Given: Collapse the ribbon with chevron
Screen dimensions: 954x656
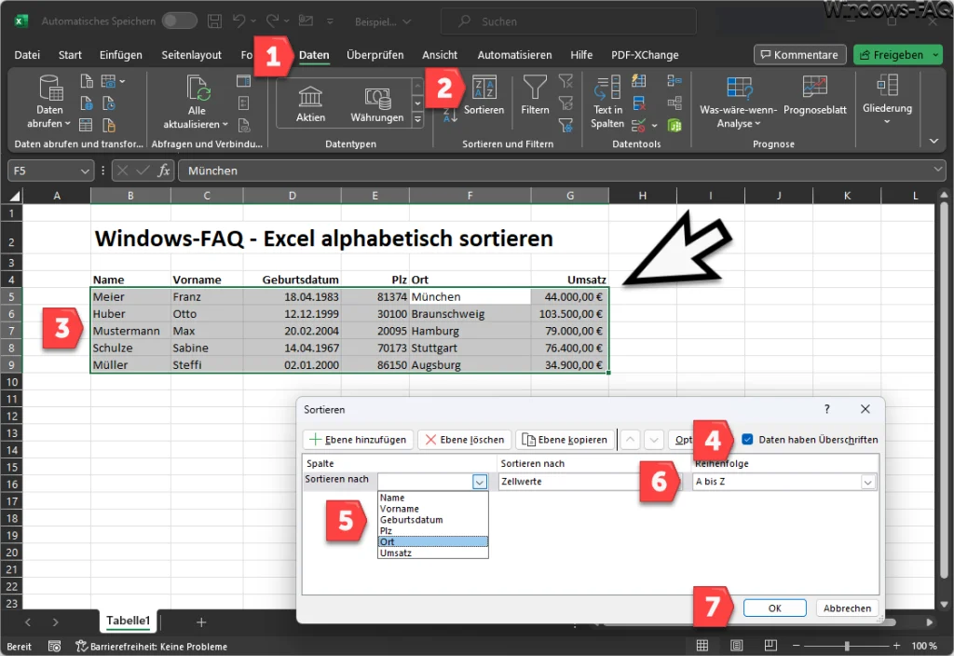Looking at the screenshot, I should click(934, 142).
